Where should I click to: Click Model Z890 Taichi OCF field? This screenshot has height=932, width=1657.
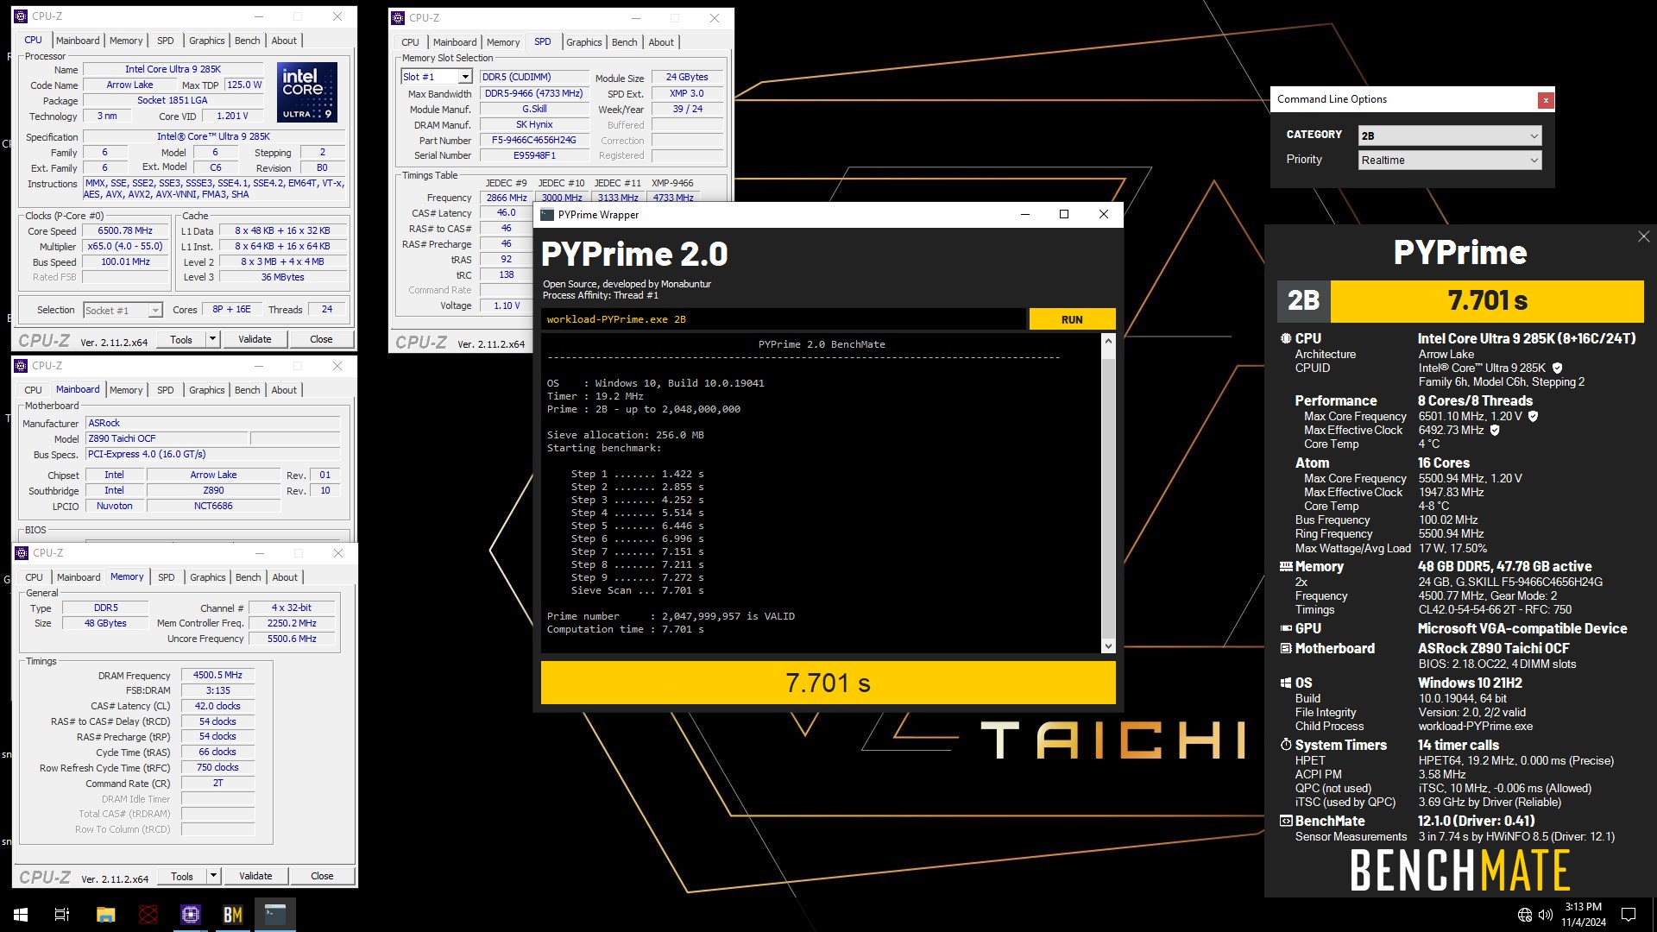[x=167, y=438]
